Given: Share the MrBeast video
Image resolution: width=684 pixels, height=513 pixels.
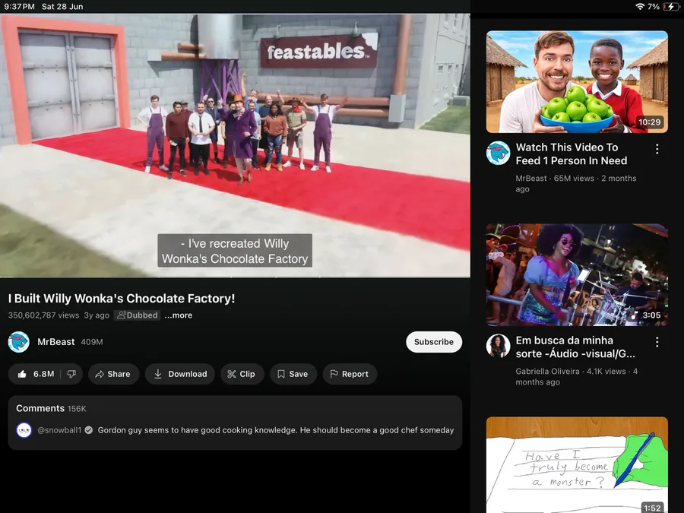Looking at the screenshot, I should 113,374.
